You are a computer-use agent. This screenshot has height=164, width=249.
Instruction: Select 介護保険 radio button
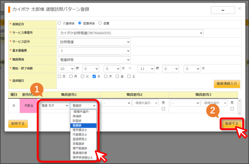click(x=60, y=23)
